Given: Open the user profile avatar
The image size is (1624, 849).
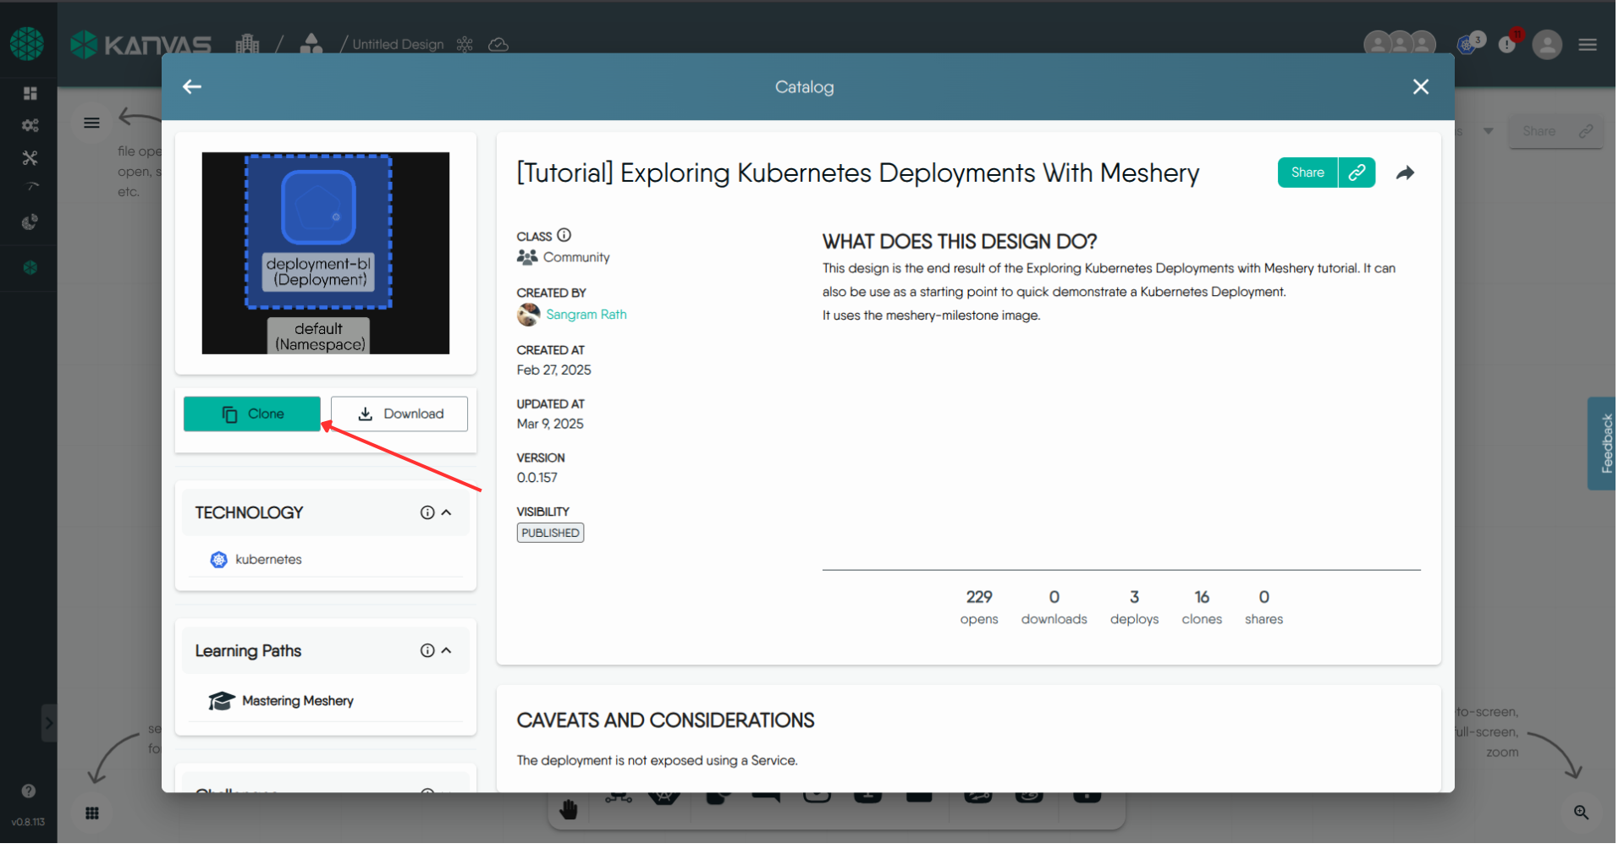Looking at the screenshot, I should tap(1546, 45).
